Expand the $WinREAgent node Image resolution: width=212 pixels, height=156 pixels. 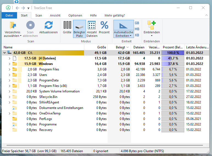point(9,103)
